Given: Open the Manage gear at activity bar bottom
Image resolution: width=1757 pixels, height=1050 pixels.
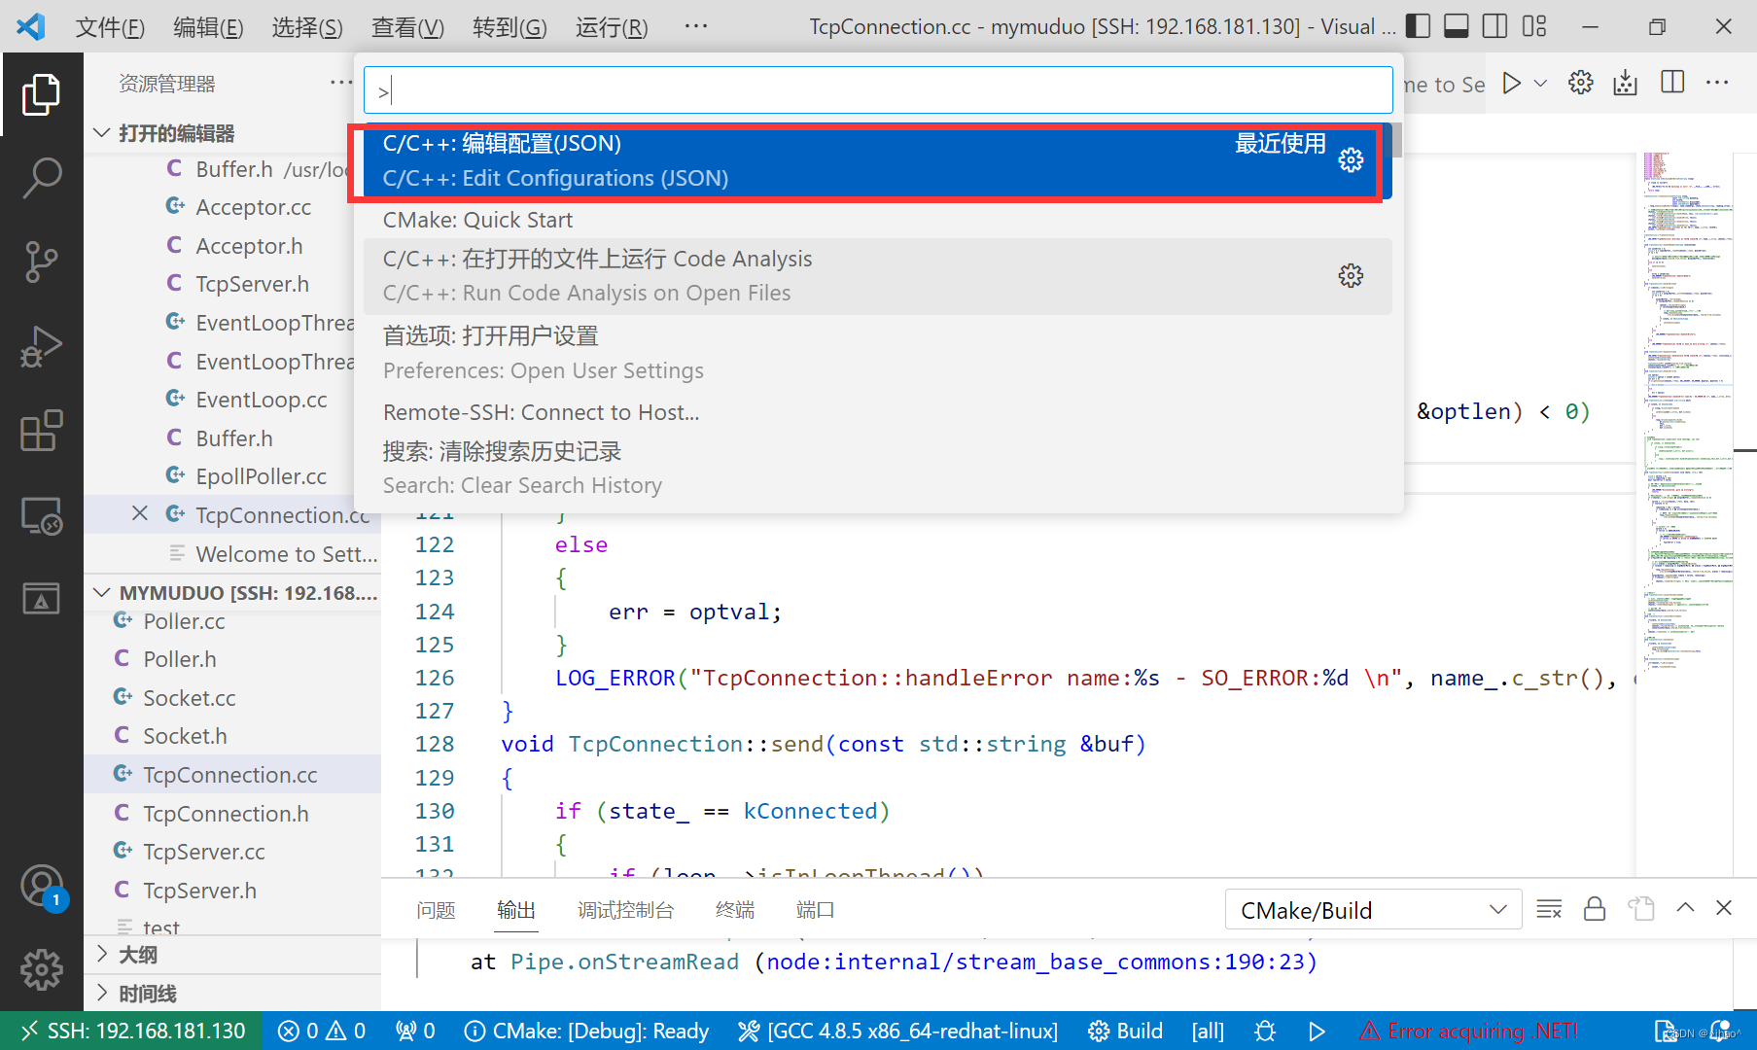Looking at the screenshot, I should point(41,969).
